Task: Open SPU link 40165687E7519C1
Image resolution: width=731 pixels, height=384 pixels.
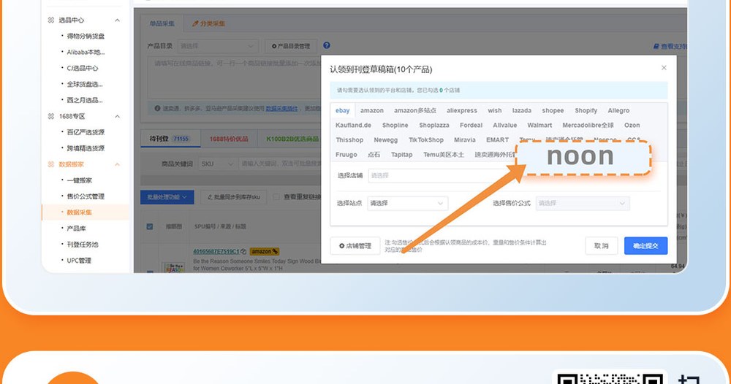Action: coord(216,251)
